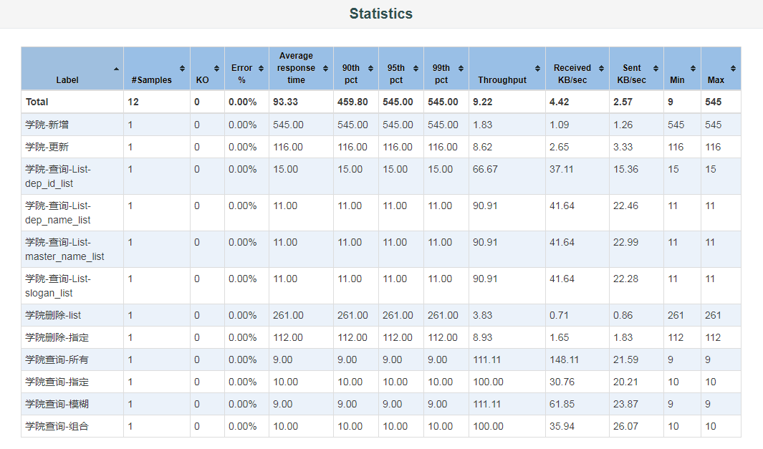Screen dimensions: 763x449
Task: Click Total samples value 12
Action: pos(133,102)
